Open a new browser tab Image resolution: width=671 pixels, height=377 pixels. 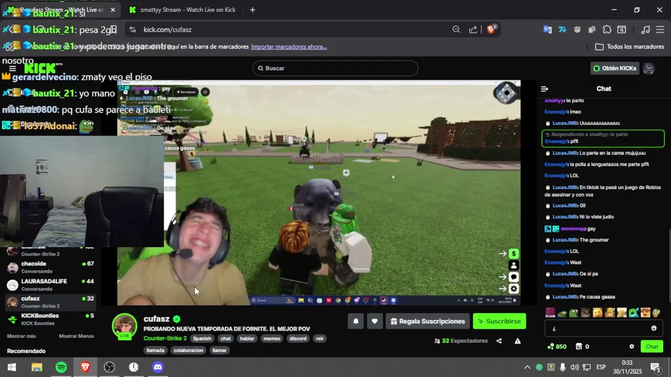tap(253, 9)
